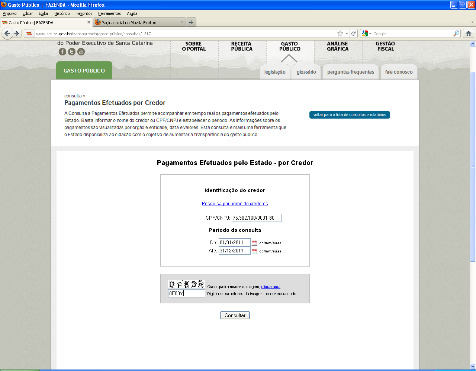Click the clique aqui link to change image
The height and width of the screenshot is (371, 476).
point(271,287)
